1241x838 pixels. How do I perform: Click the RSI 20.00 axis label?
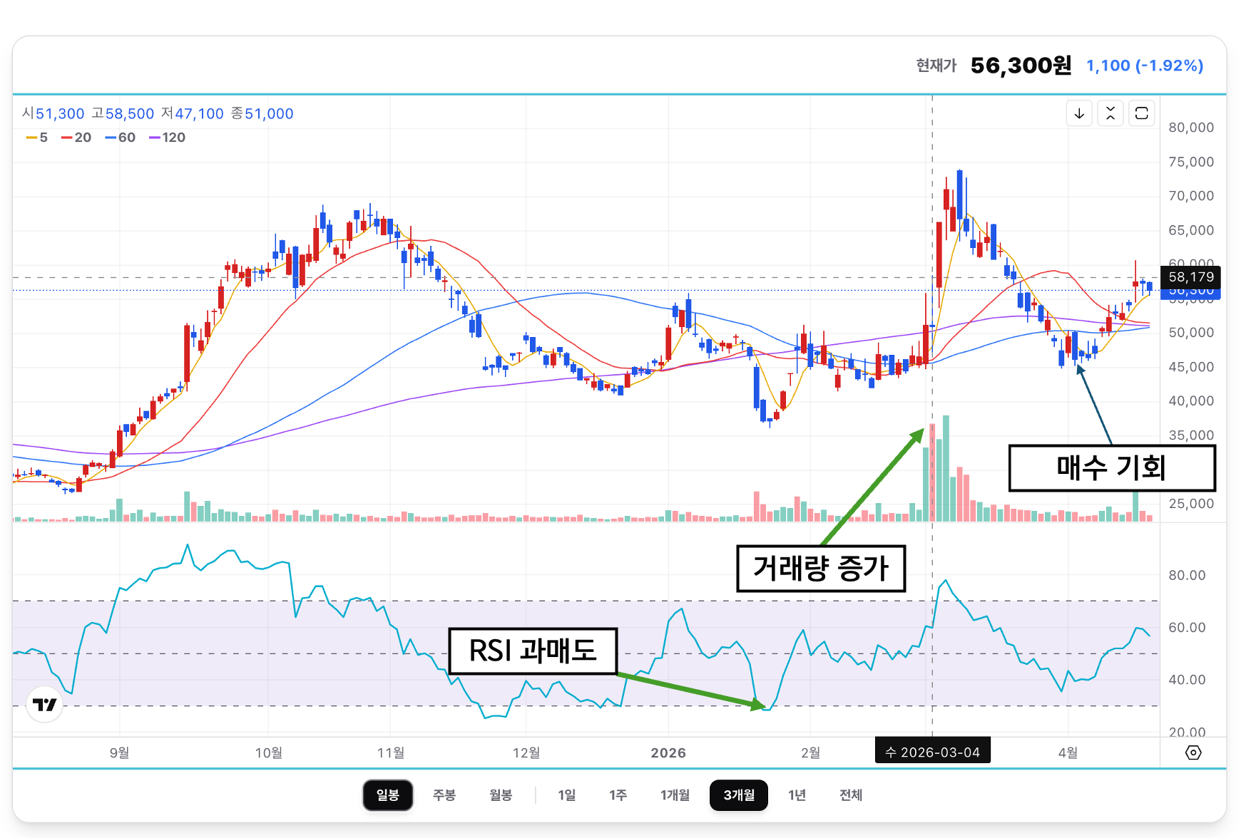[x=1187, y=732]
